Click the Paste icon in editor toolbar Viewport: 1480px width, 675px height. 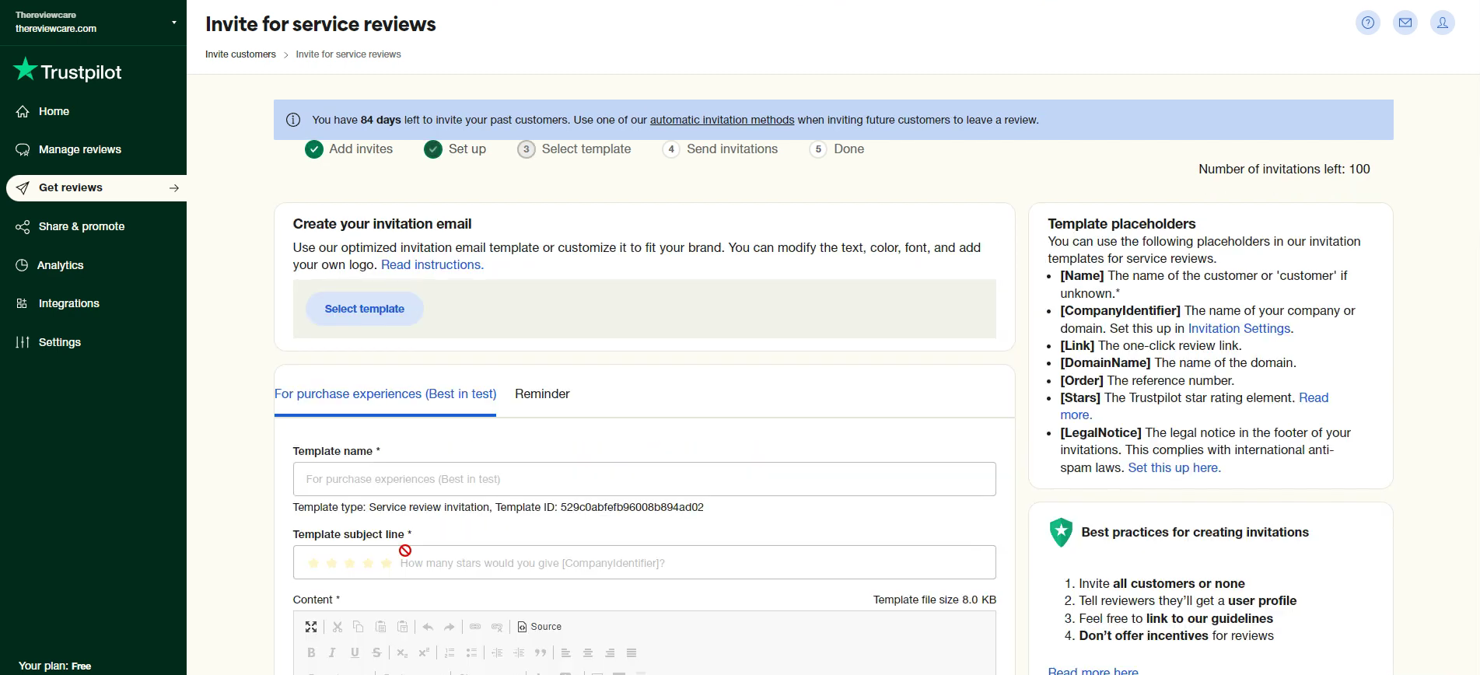(x=380, y=627)
